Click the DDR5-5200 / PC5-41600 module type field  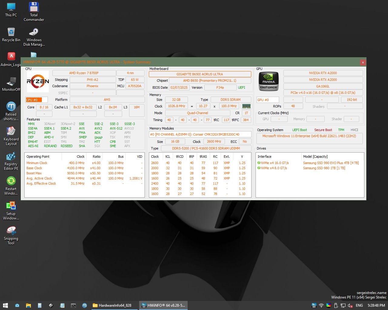[206, 148]
